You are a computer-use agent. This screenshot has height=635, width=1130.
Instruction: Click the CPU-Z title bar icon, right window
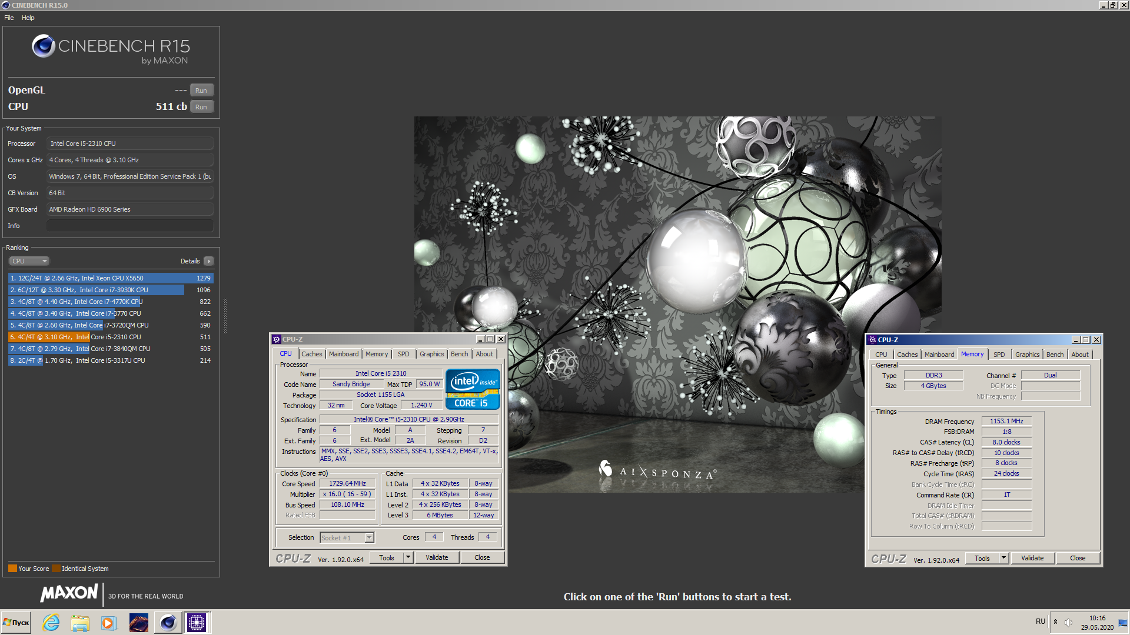[x=872, y=340]
